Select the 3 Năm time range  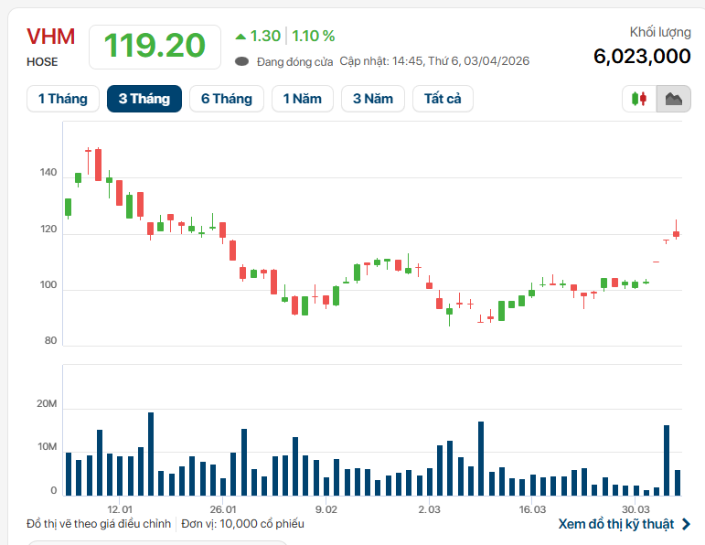click(373, 99)
